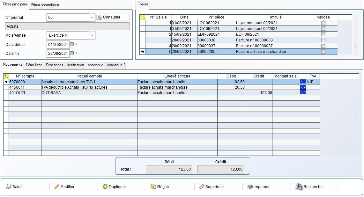
Task: Click the Consulter button
Action: click(x=113, y=17)
